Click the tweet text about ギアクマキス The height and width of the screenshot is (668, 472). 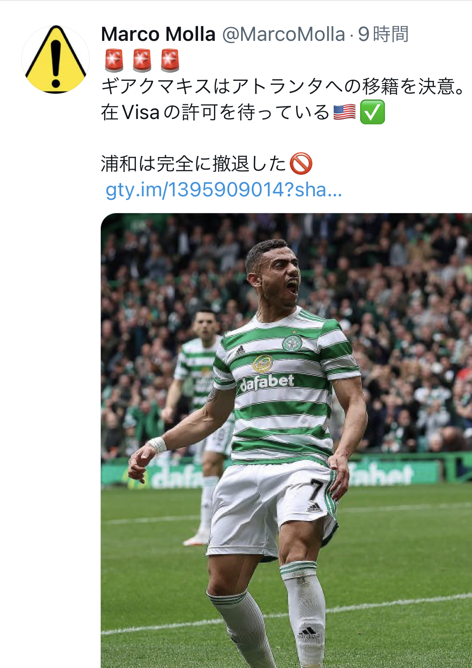point(282,86)
